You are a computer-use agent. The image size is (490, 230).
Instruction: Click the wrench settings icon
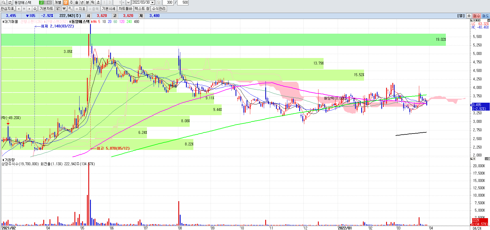coord(70,9)
